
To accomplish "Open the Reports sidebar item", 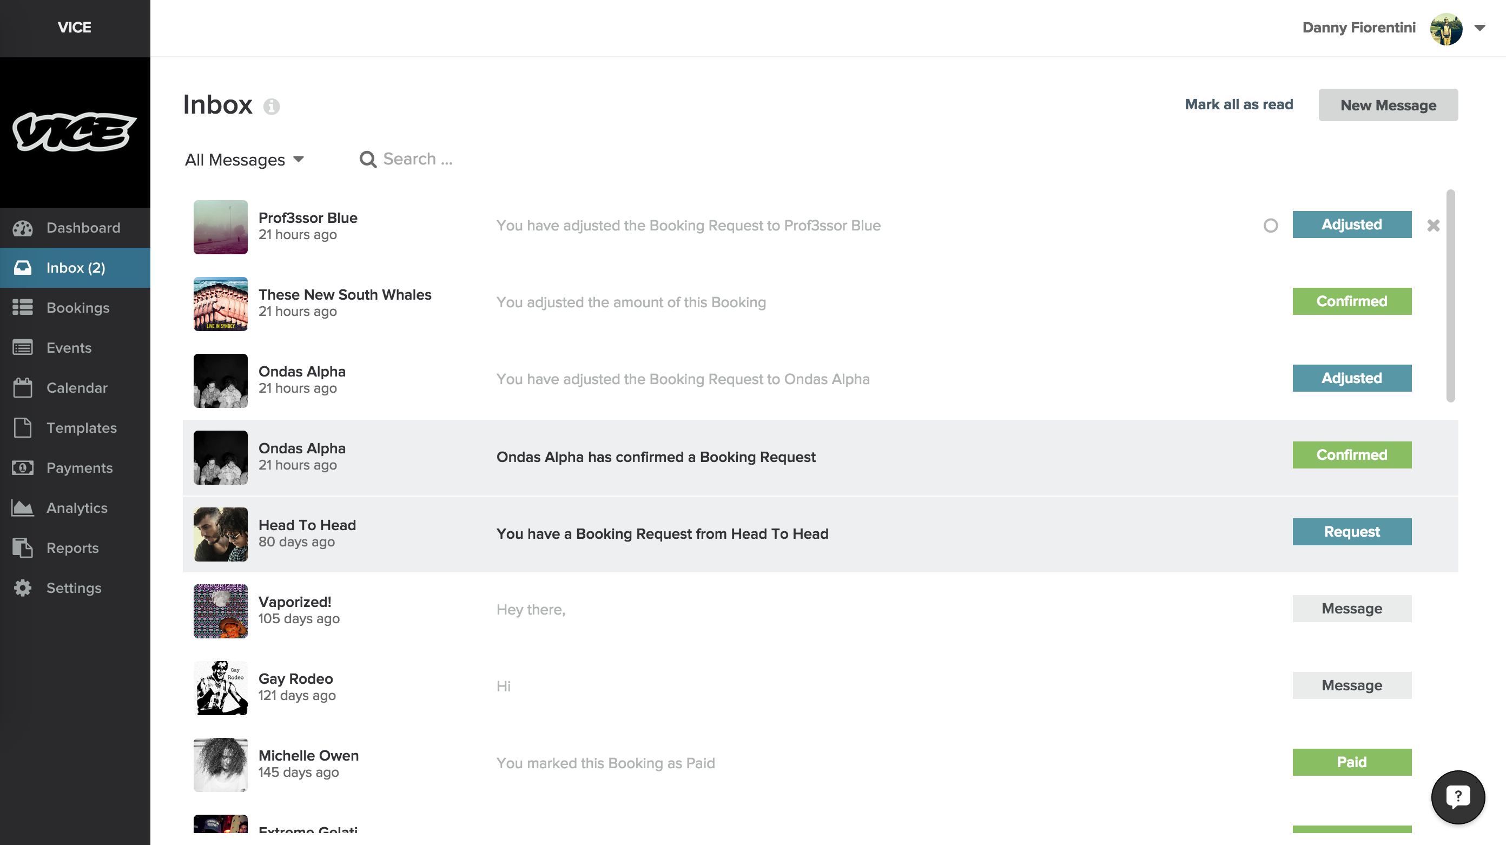I will pos(72,548).
